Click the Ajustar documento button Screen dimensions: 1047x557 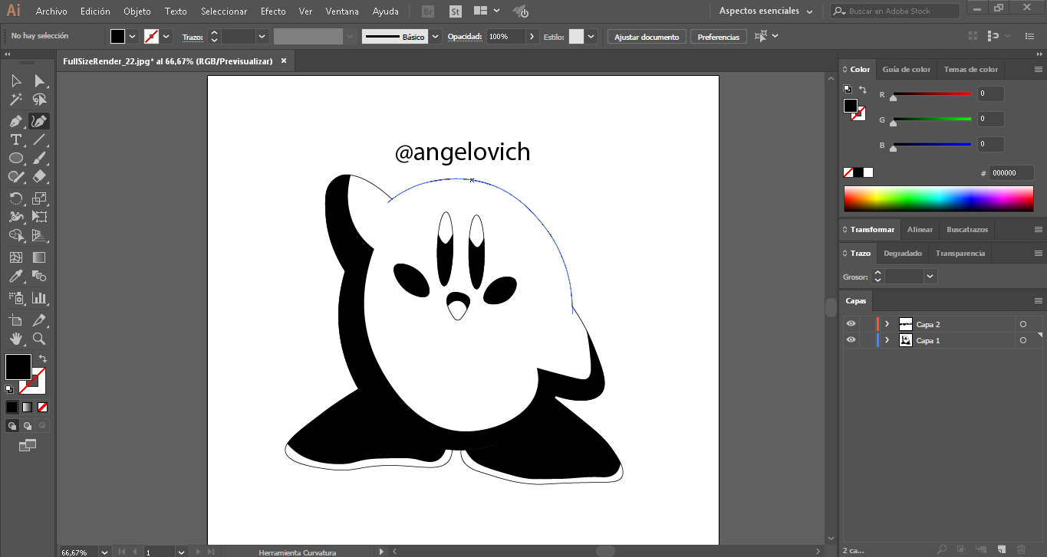(x=647, y=37)
